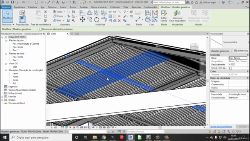
Task: Click the Editar família button
Action: pos(164,16)
